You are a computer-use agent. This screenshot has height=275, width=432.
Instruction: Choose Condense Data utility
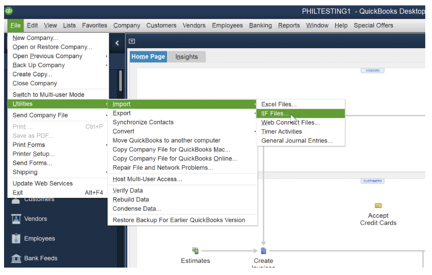click(x=183, y=209)
